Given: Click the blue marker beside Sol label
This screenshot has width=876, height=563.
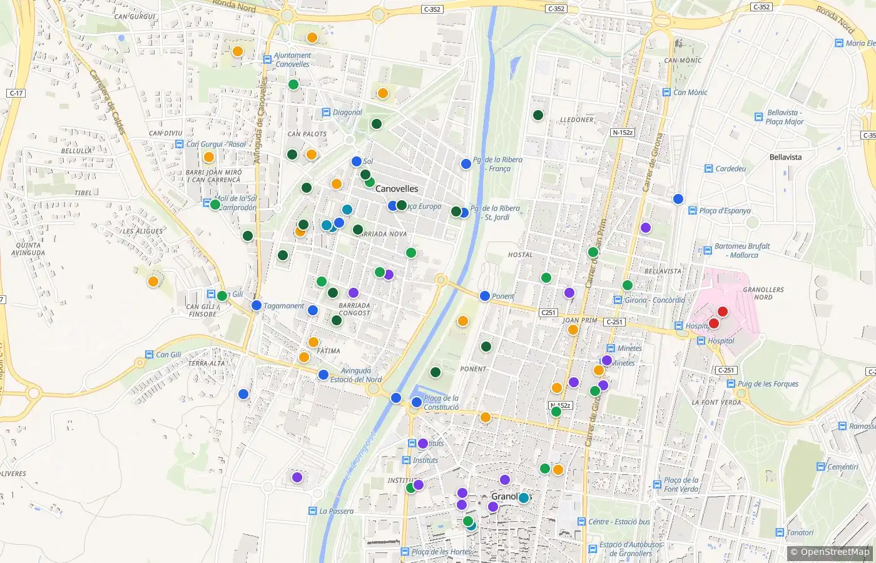Looking at the screenshot, I should [357, 161].
